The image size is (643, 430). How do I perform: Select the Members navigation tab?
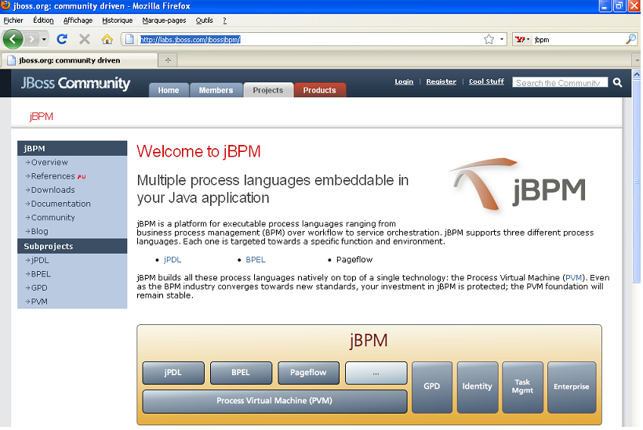click(x=216, y=90)
